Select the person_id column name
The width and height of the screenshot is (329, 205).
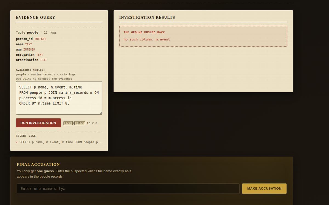click(24, 39)
